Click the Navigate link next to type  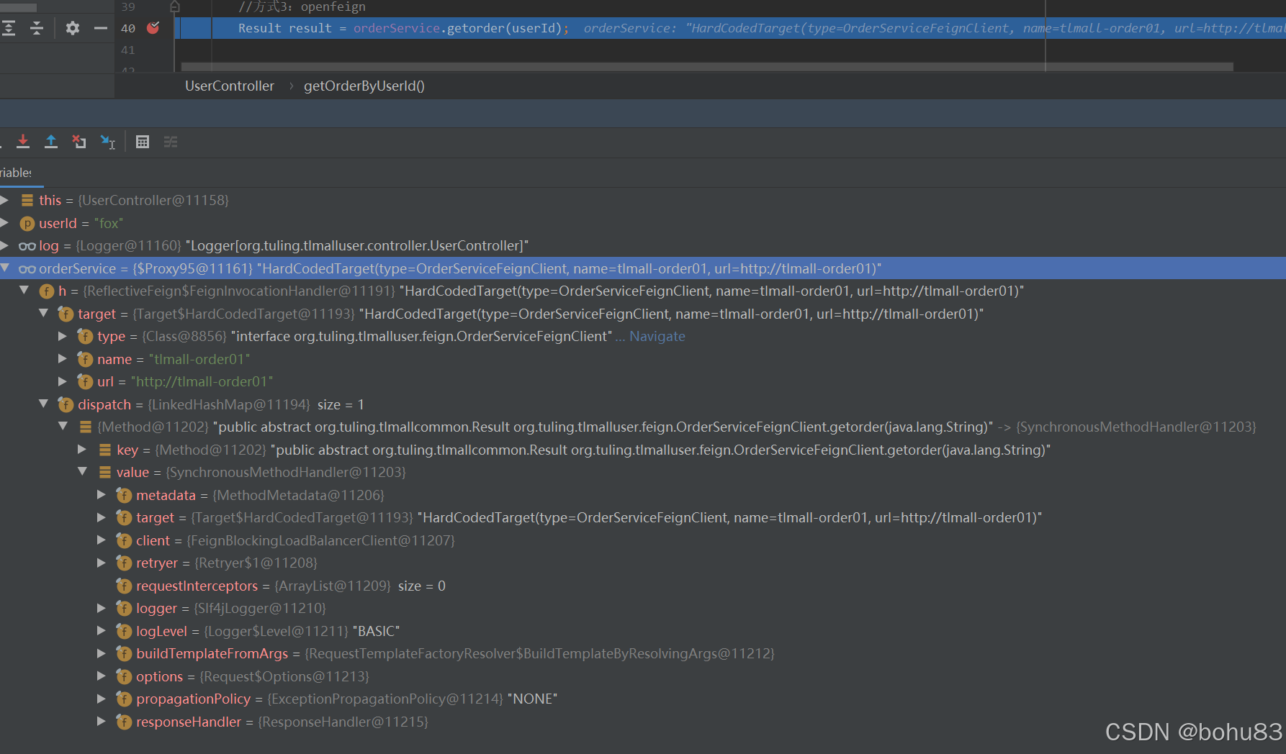tap(657, 336)
